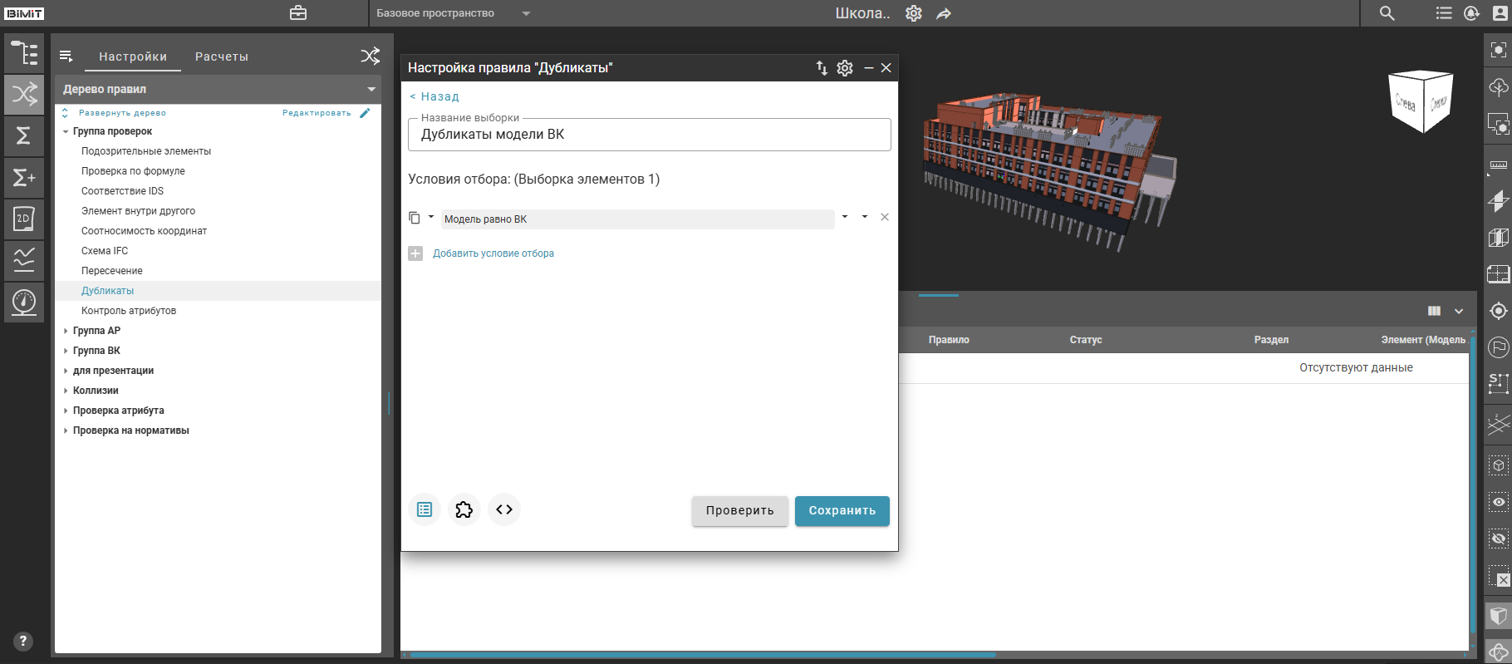Open the search magnifier in top bar
Image resolution: width=1512 pixels, height=664 pixels.
coord(1387,13)
